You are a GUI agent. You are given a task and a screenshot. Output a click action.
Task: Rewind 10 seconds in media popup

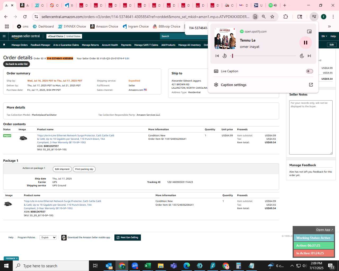click(x=225, y=56)
